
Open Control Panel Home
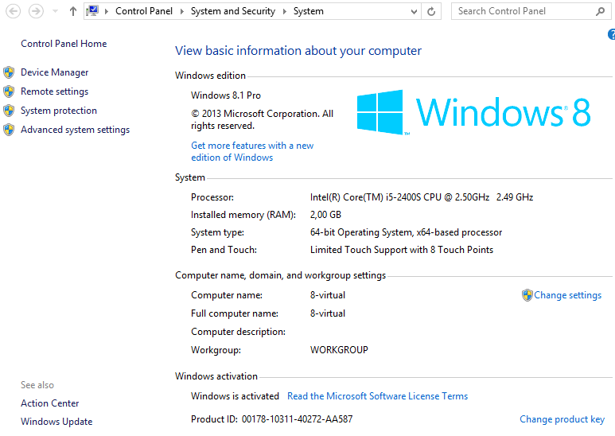pos(64,44)
